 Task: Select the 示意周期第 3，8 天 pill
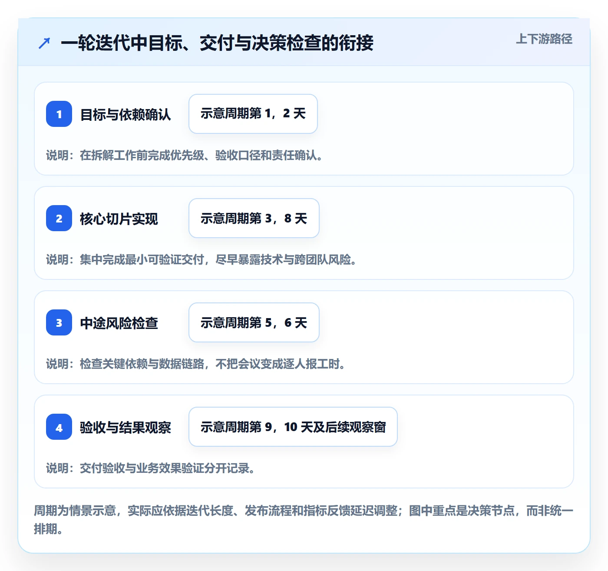pyautogui.click(x=254, y=218)
